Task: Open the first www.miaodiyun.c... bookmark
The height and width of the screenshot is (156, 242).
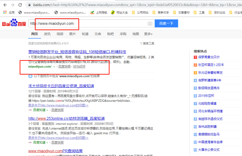Action: [34, 12]
